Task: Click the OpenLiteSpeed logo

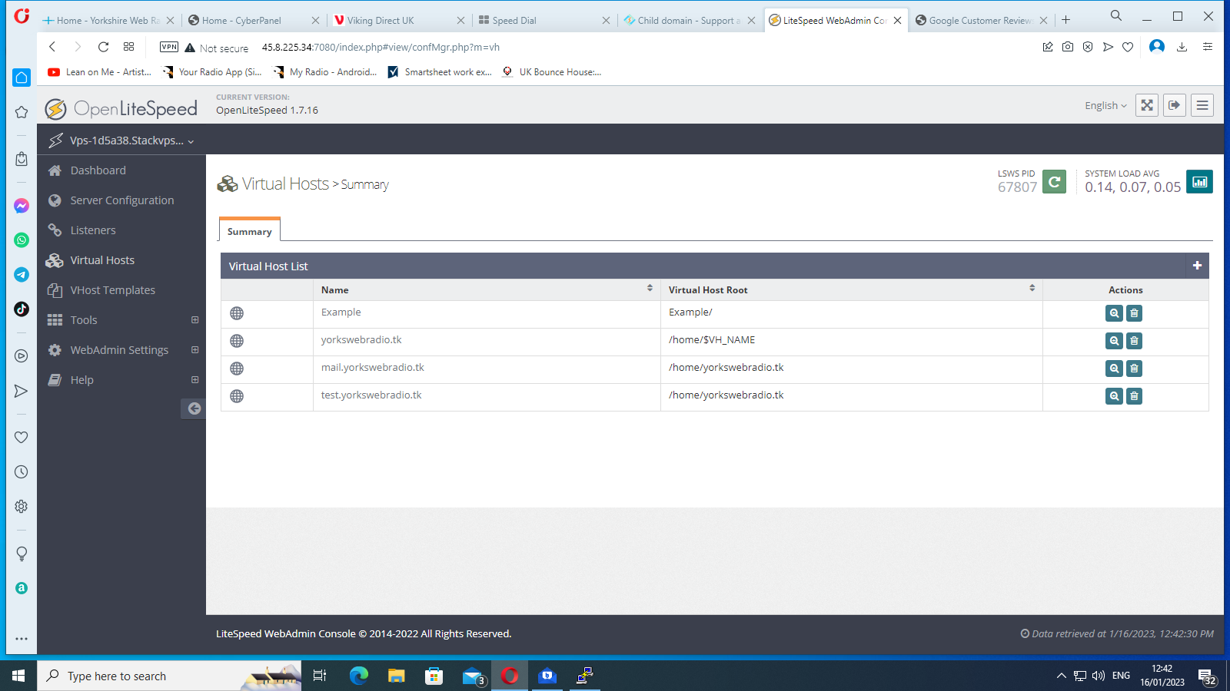Action: click(121, 109)
